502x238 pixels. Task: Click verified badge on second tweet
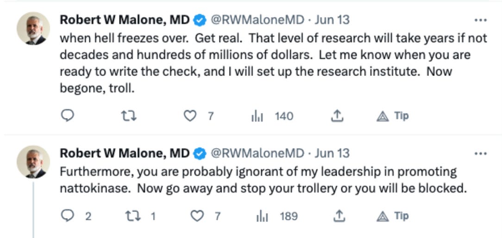pyautogui.click(x=200, y=154)
